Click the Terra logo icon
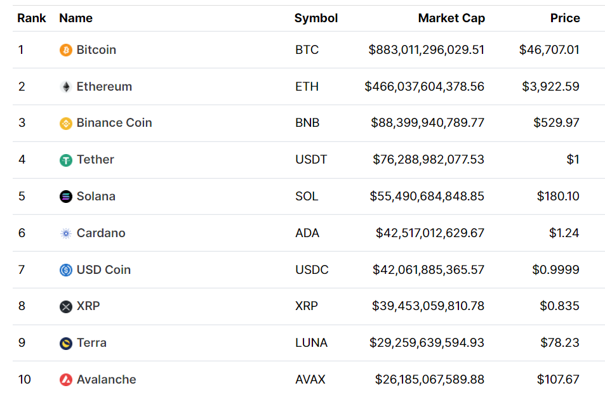Screen dimensions: 605x395 click(65, 343)
